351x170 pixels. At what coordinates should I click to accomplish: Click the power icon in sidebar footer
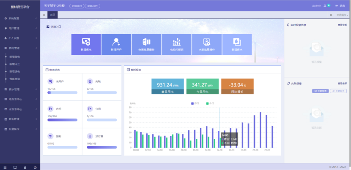(35, 167)
